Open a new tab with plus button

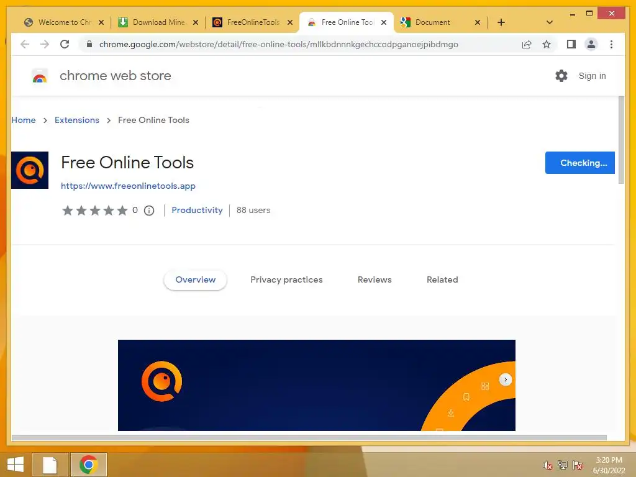click(x=501, y=22)
